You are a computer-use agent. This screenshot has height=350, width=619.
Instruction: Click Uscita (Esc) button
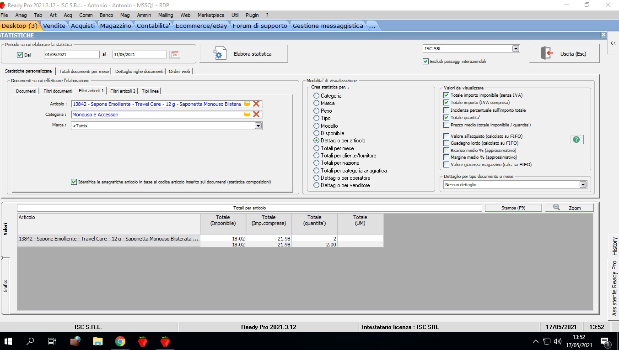(565, 54)
